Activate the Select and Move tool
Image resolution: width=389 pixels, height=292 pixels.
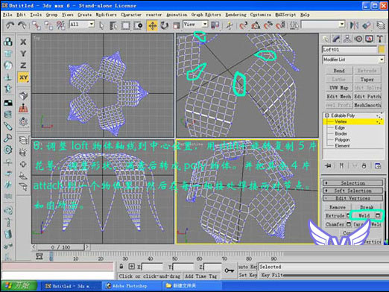(x=152, y=25)
